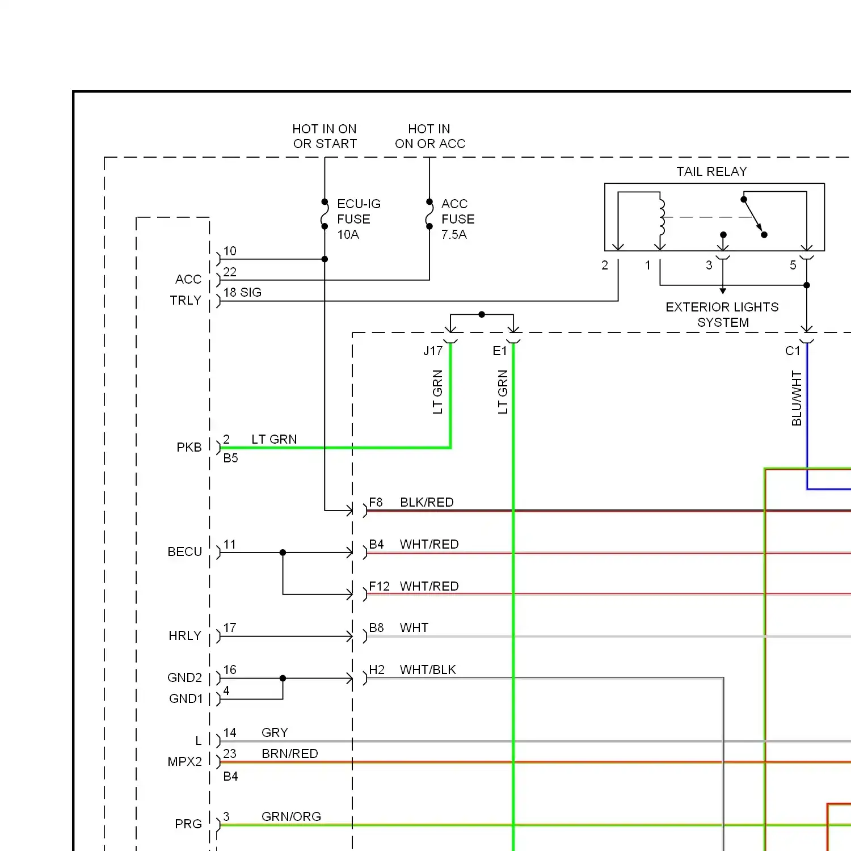Click the vertical LT GRN label near J17
The image size is (851, 851).
(437, 392)
